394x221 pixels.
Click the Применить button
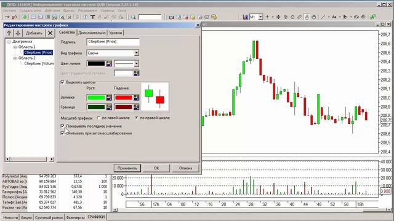[127, 168]
